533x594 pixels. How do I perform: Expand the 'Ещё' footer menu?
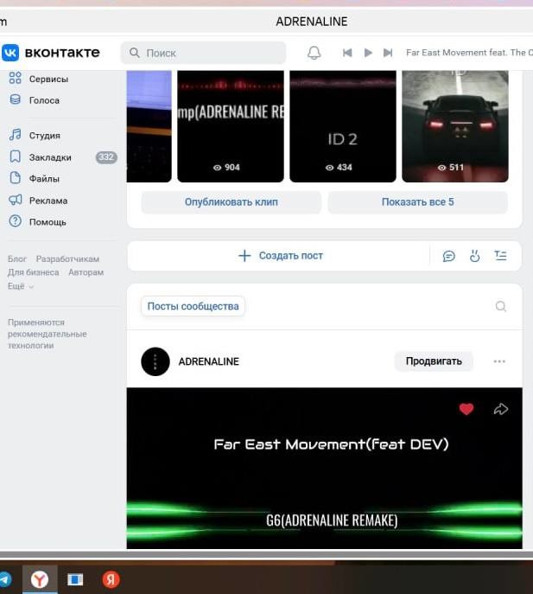pyautogui.click(x=21, y=286)
